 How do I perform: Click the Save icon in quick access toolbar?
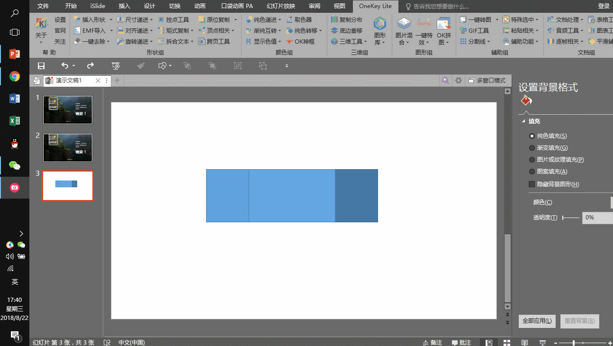(41, 66)
